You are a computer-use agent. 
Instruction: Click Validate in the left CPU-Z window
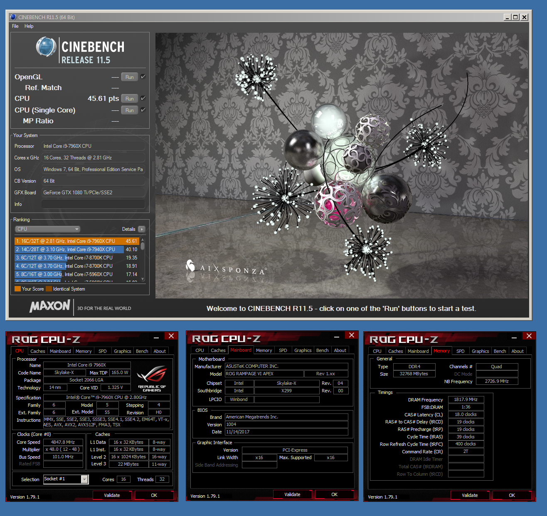[112, 495]
